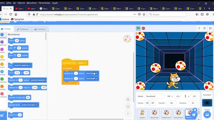Click the Buscar search box
The height and width of the screenshot is (120, 214).
(x=167, y=14)
